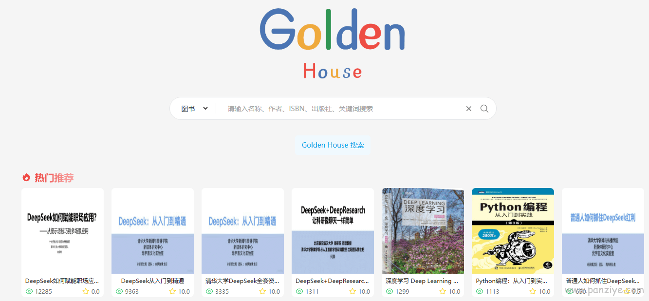Click the magnifier search icon
649x301 pixels.
pos(484,109)
